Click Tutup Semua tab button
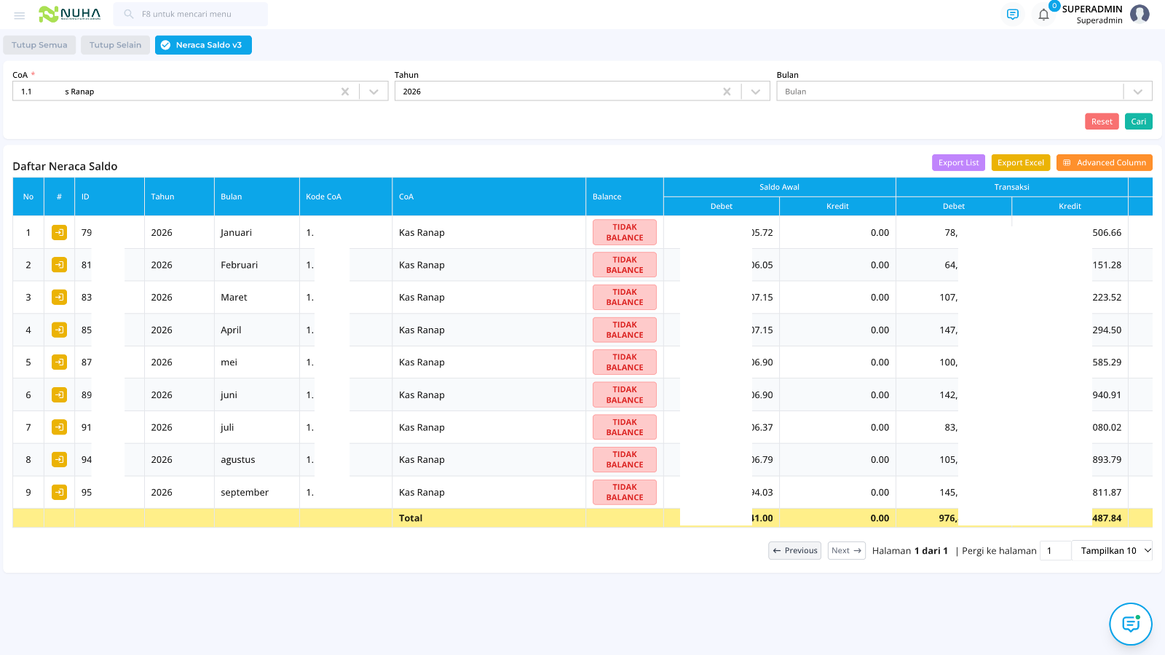Image resolution: width=1165 pixels, height=655 pixels. pos(39,45)
